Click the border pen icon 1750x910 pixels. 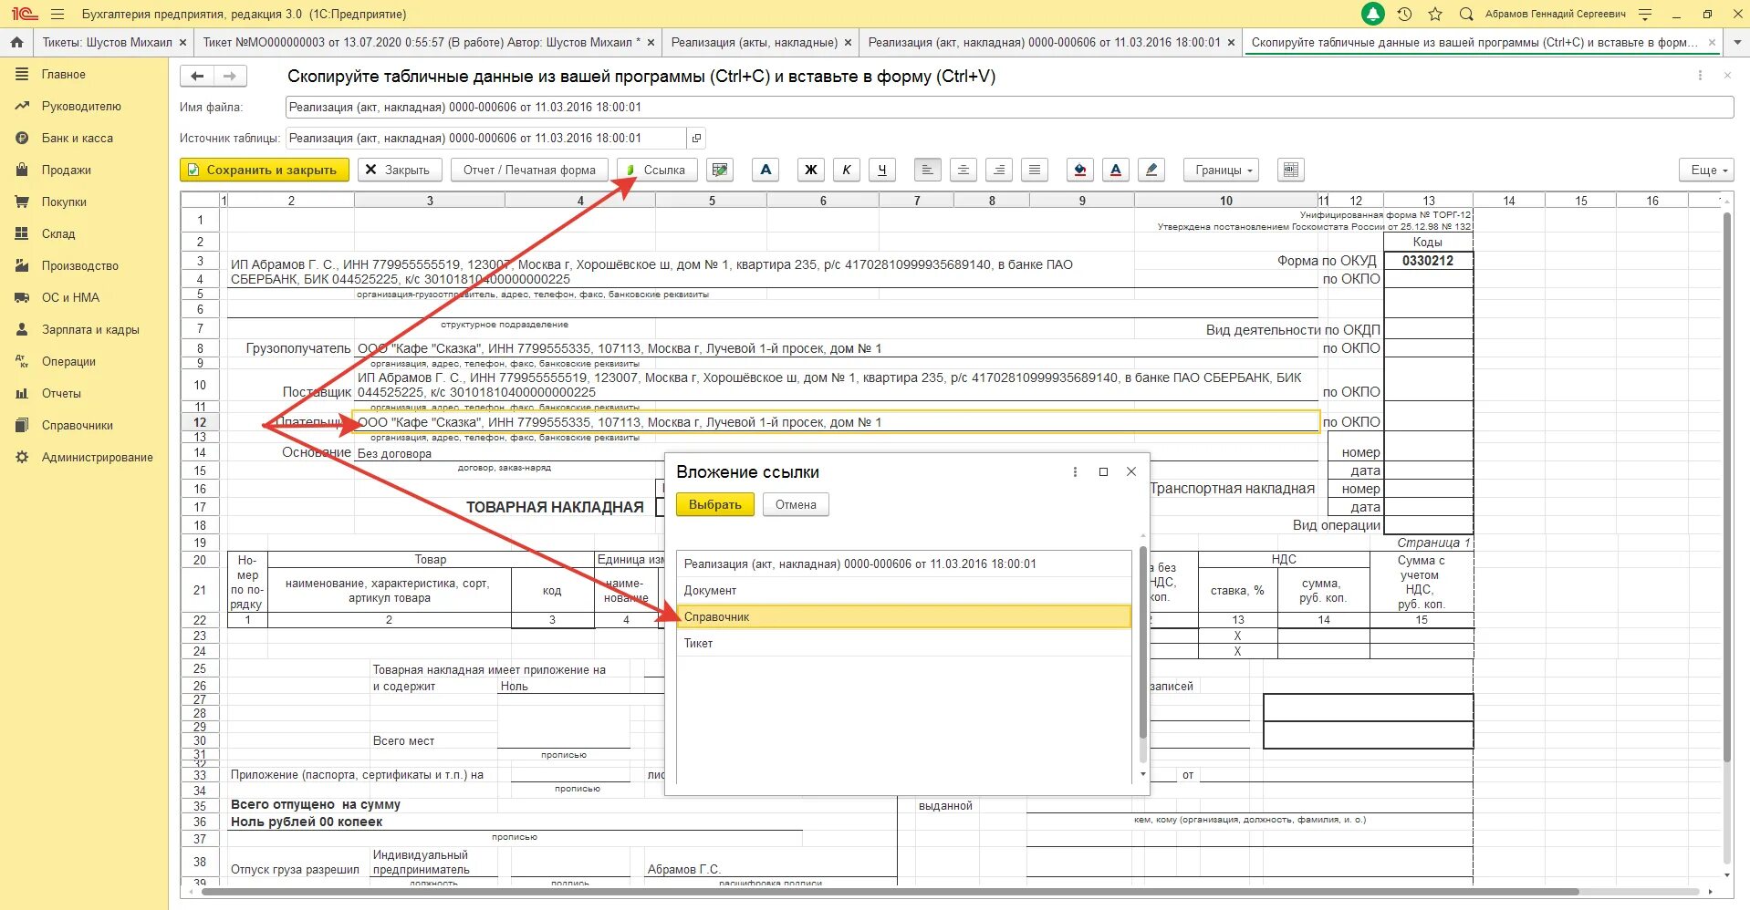1151,170
